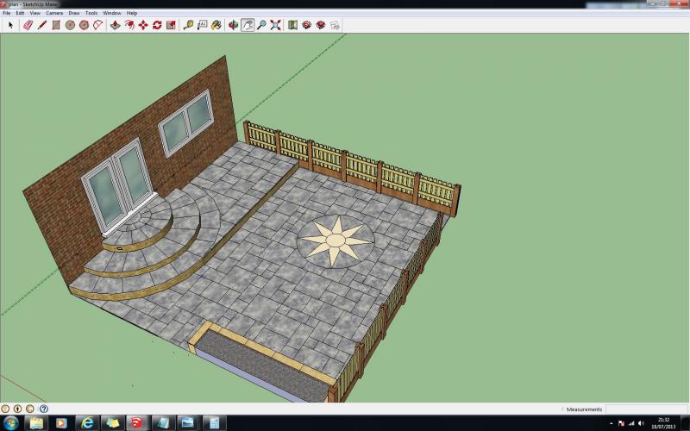Viewport: 690px width, 431px height.
Task: Click the Windows Start button
Action: (10, 422)
